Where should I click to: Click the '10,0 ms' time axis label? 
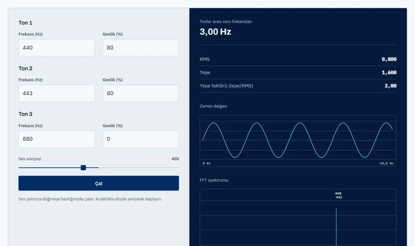coord(387,163)
